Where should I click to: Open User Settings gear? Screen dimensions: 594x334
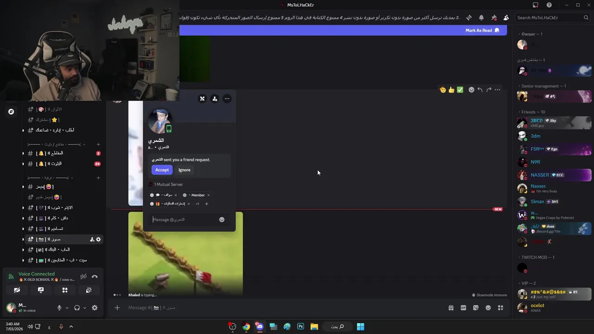pyautogui.click(x=95, y=308)
